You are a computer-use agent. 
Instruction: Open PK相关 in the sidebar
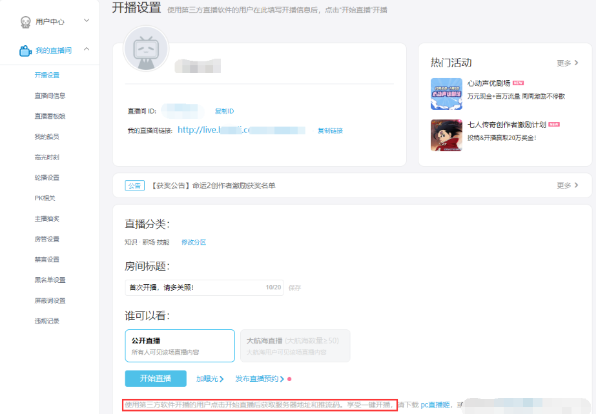(x=45, y=198)
